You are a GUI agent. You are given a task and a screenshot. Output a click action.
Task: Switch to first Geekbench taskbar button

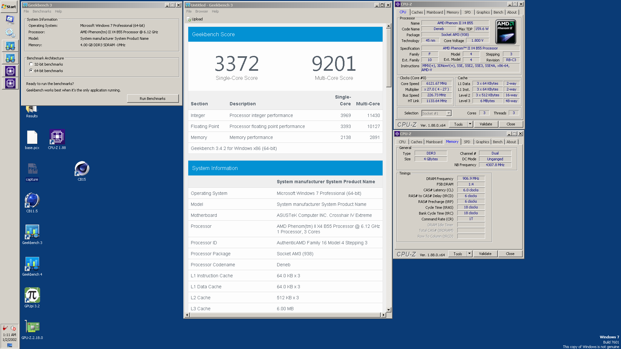pos(10,46)
